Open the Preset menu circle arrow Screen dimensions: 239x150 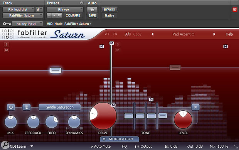82,3
